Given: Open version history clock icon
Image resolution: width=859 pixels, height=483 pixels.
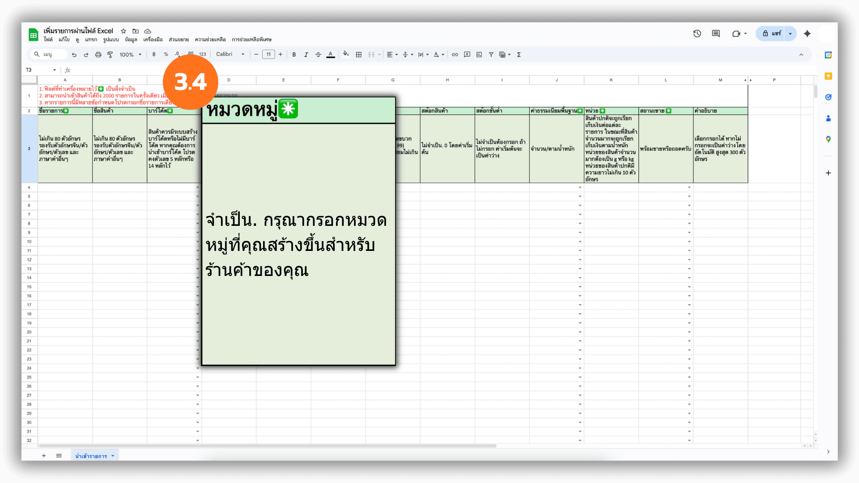Looking at the screenshot, I should (697, 34).
